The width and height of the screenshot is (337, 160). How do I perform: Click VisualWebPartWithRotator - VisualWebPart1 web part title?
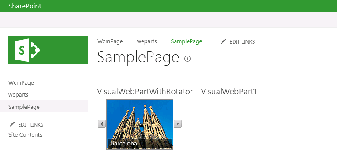(x=177, y=92)
